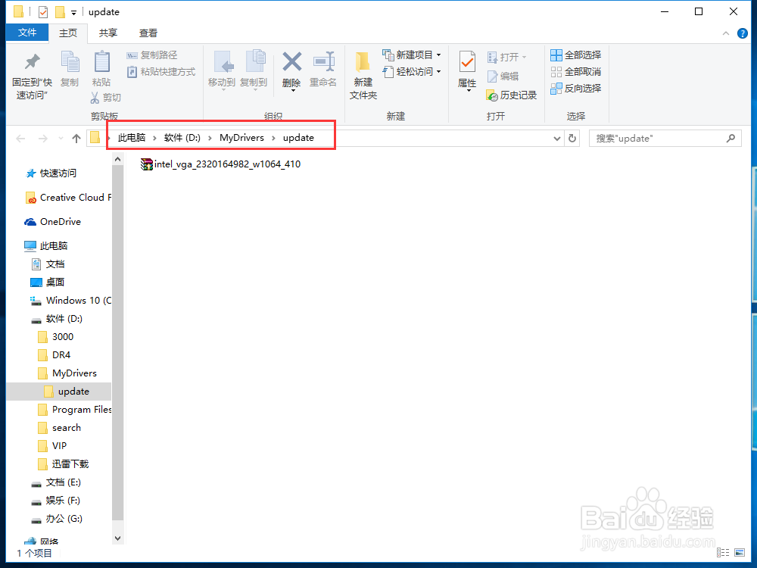Open Quick access in sidebar
The height and width of the screenshot is (568, 757).
(51, 173)
